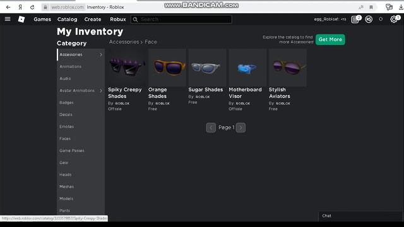404x227 pixels.
Task: Click ROBLOX creator link under Stylish Aviators
Action: pyautogui.click(x=283, y=103)
